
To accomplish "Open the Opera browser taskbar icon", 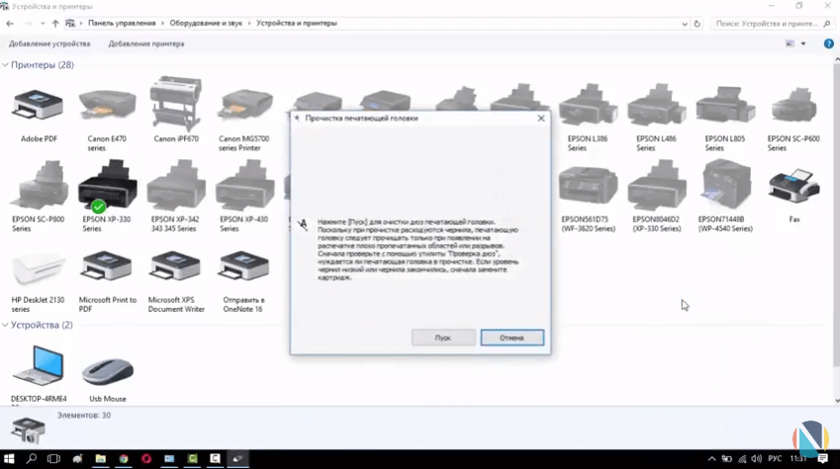I will point(146,459).
